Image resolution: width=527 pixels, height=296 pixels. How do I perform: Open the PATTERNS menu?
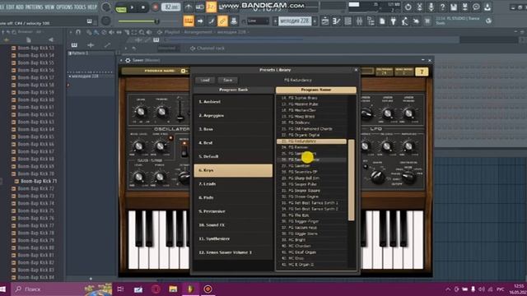[35, 7]
